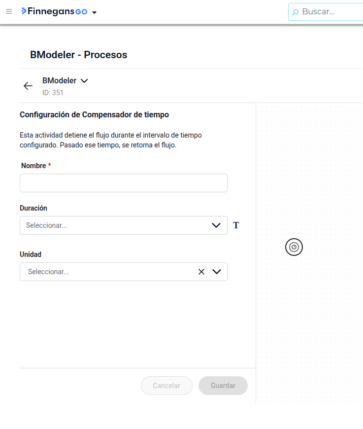
Task: Click the Guardar button
Action: [x=223, y=386]
